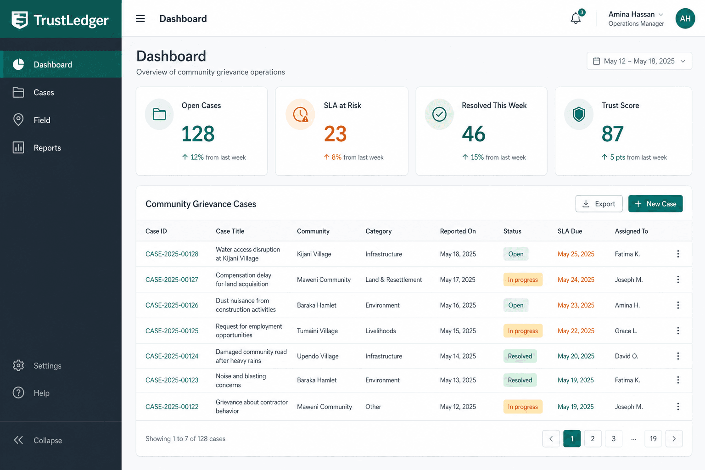Open the AH user avatar
The width and height of the screenshot is (705, 470).
coord(685,18)
